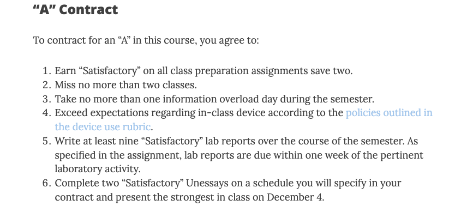Click the Unessays list item first line
Image resolution: width=473 pixels, height=212 pixels.
pos(227,183)
